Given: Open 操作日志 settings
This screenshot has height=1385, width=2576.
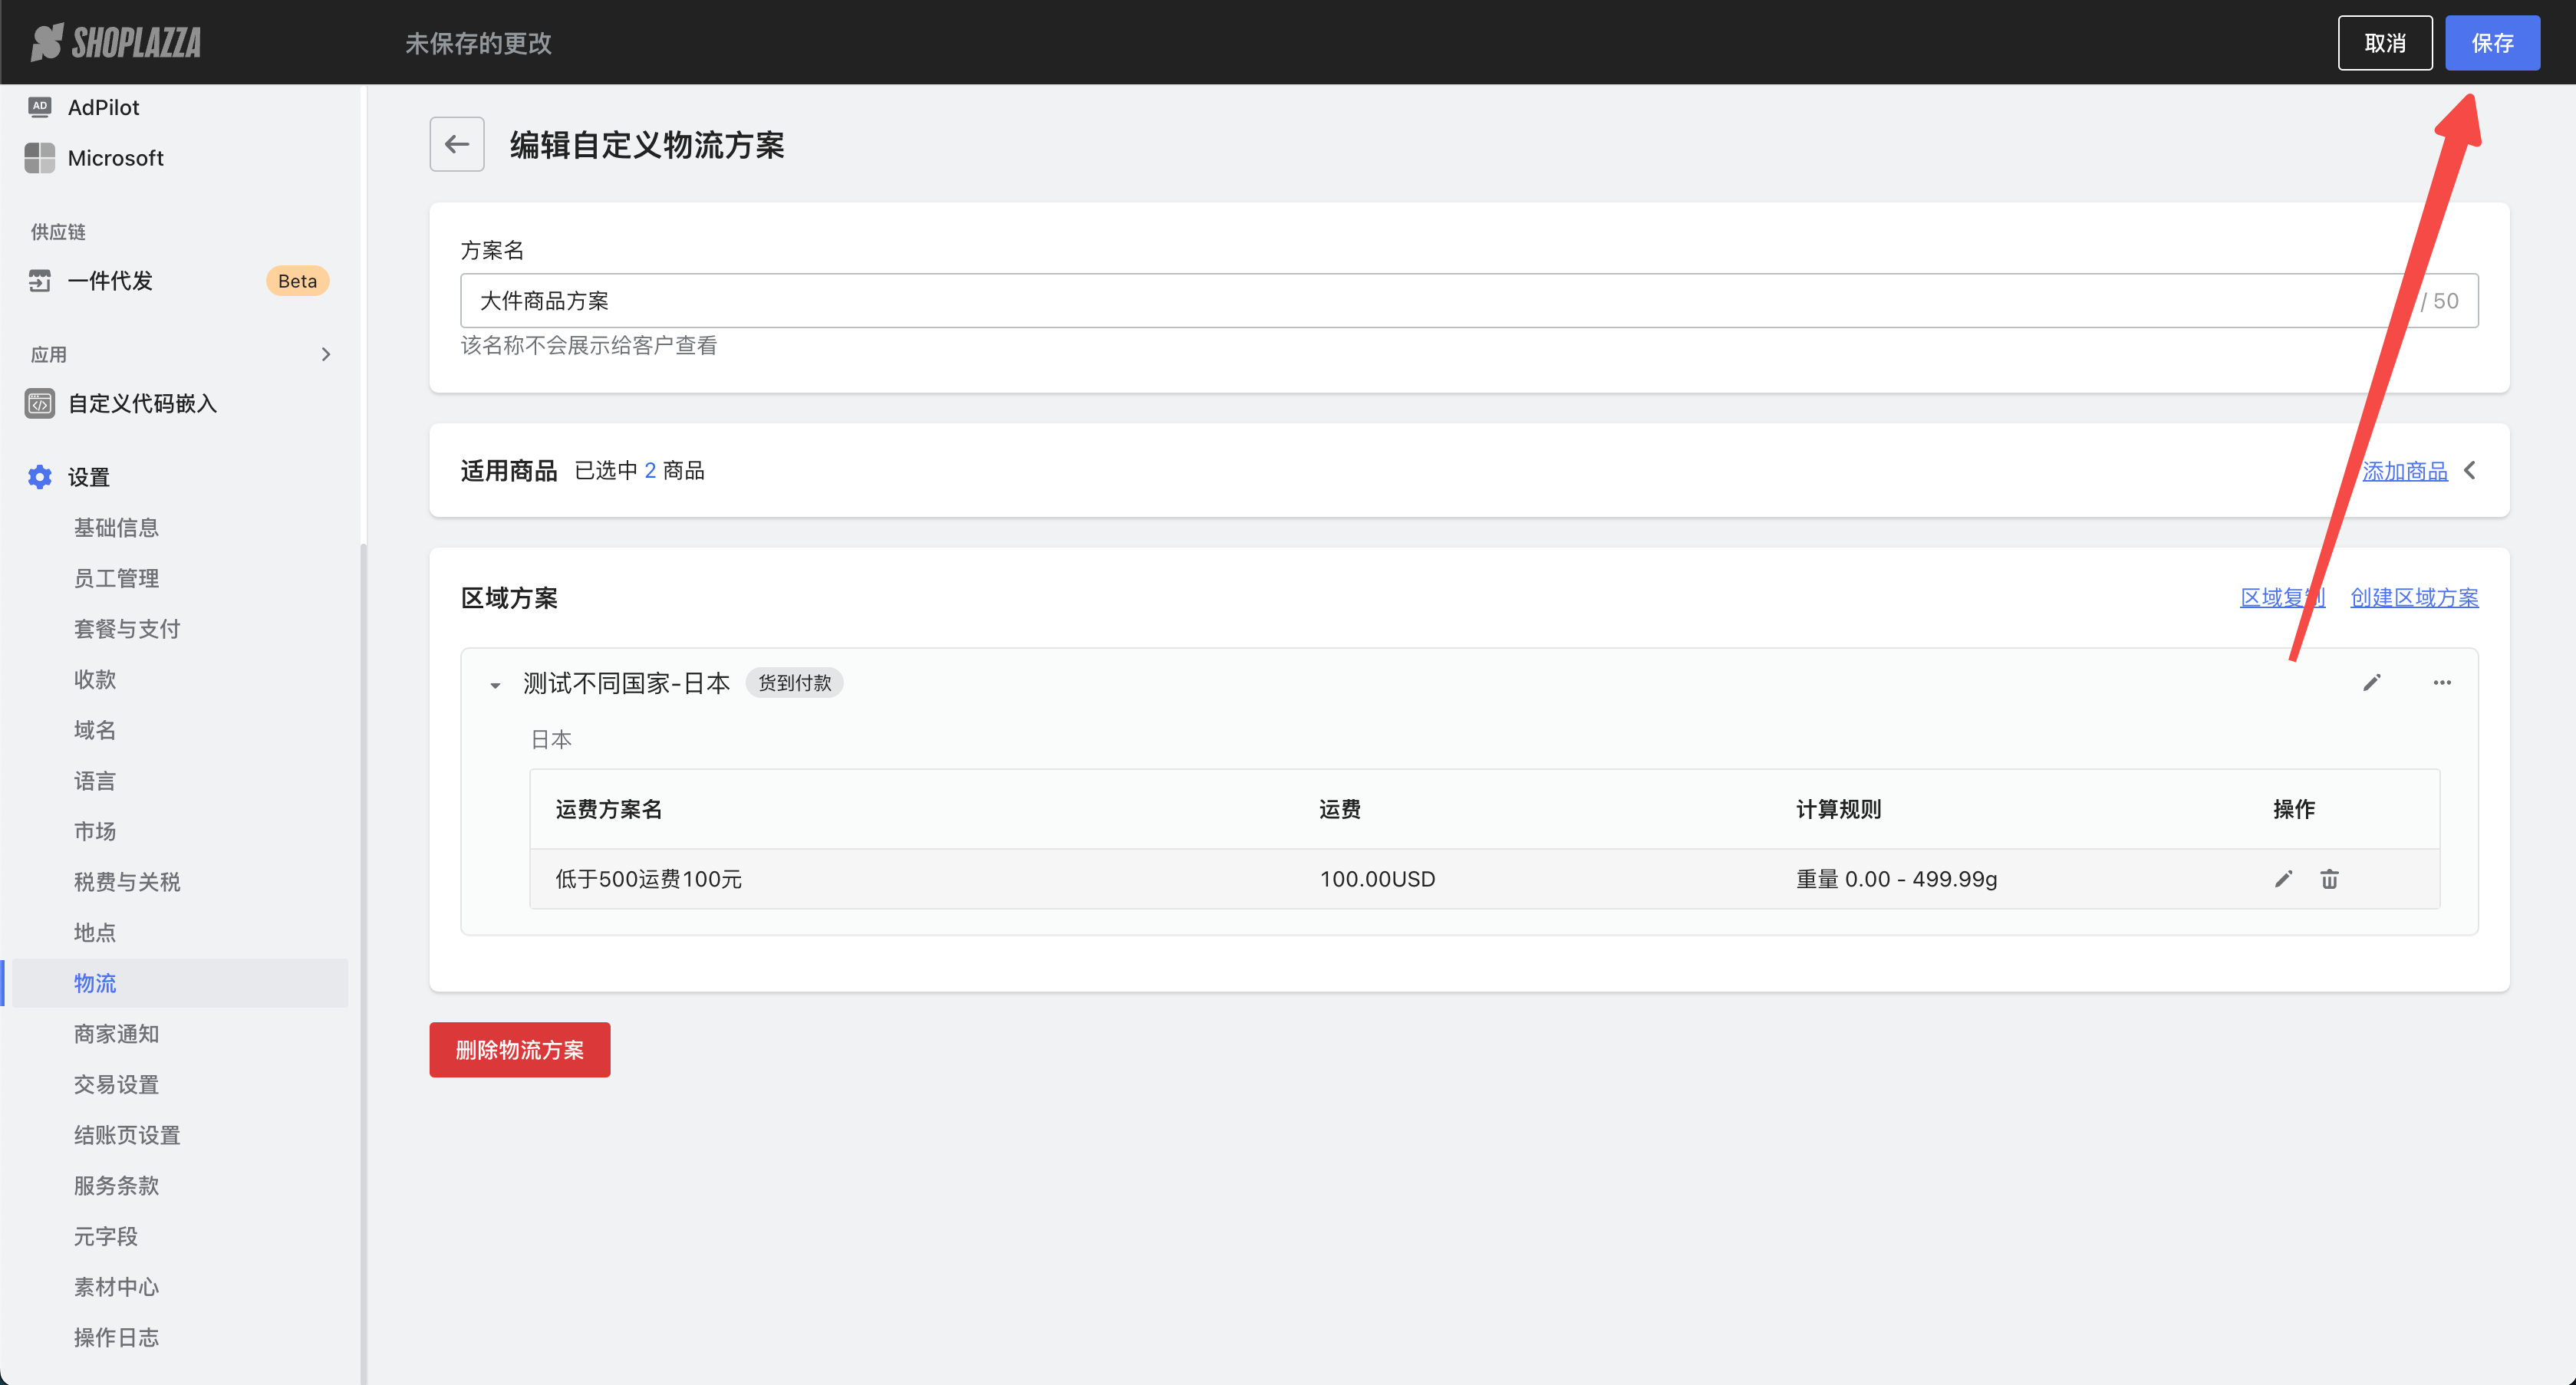Looking at the screenshot, I should (x=116, y=1337).
